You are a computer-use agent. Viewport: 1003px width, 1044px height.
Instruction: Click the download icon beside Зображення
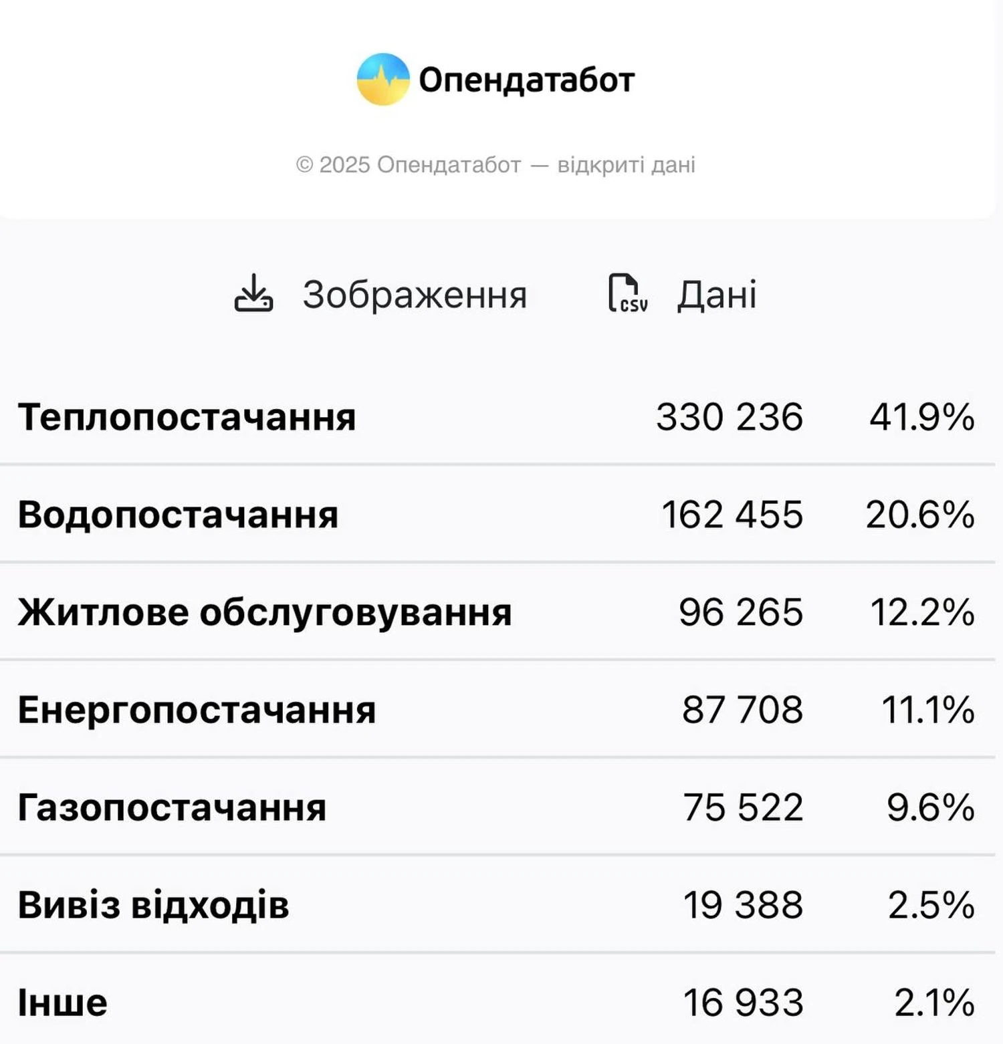pyautogui.click(x=253, y=293)
